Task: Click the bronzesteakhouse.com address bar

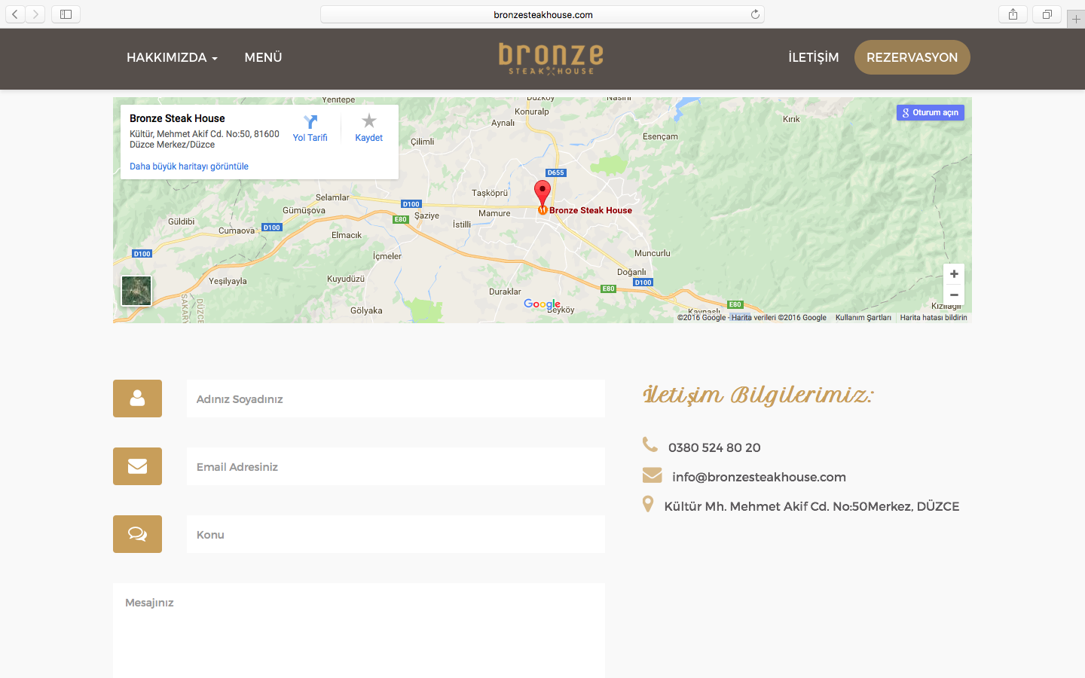Action: 542,14
